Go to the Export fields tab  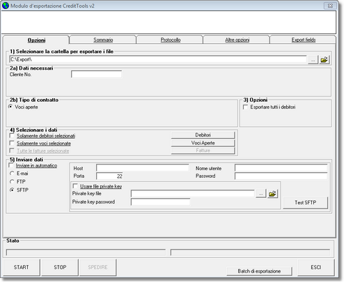[x=304, y=40]
